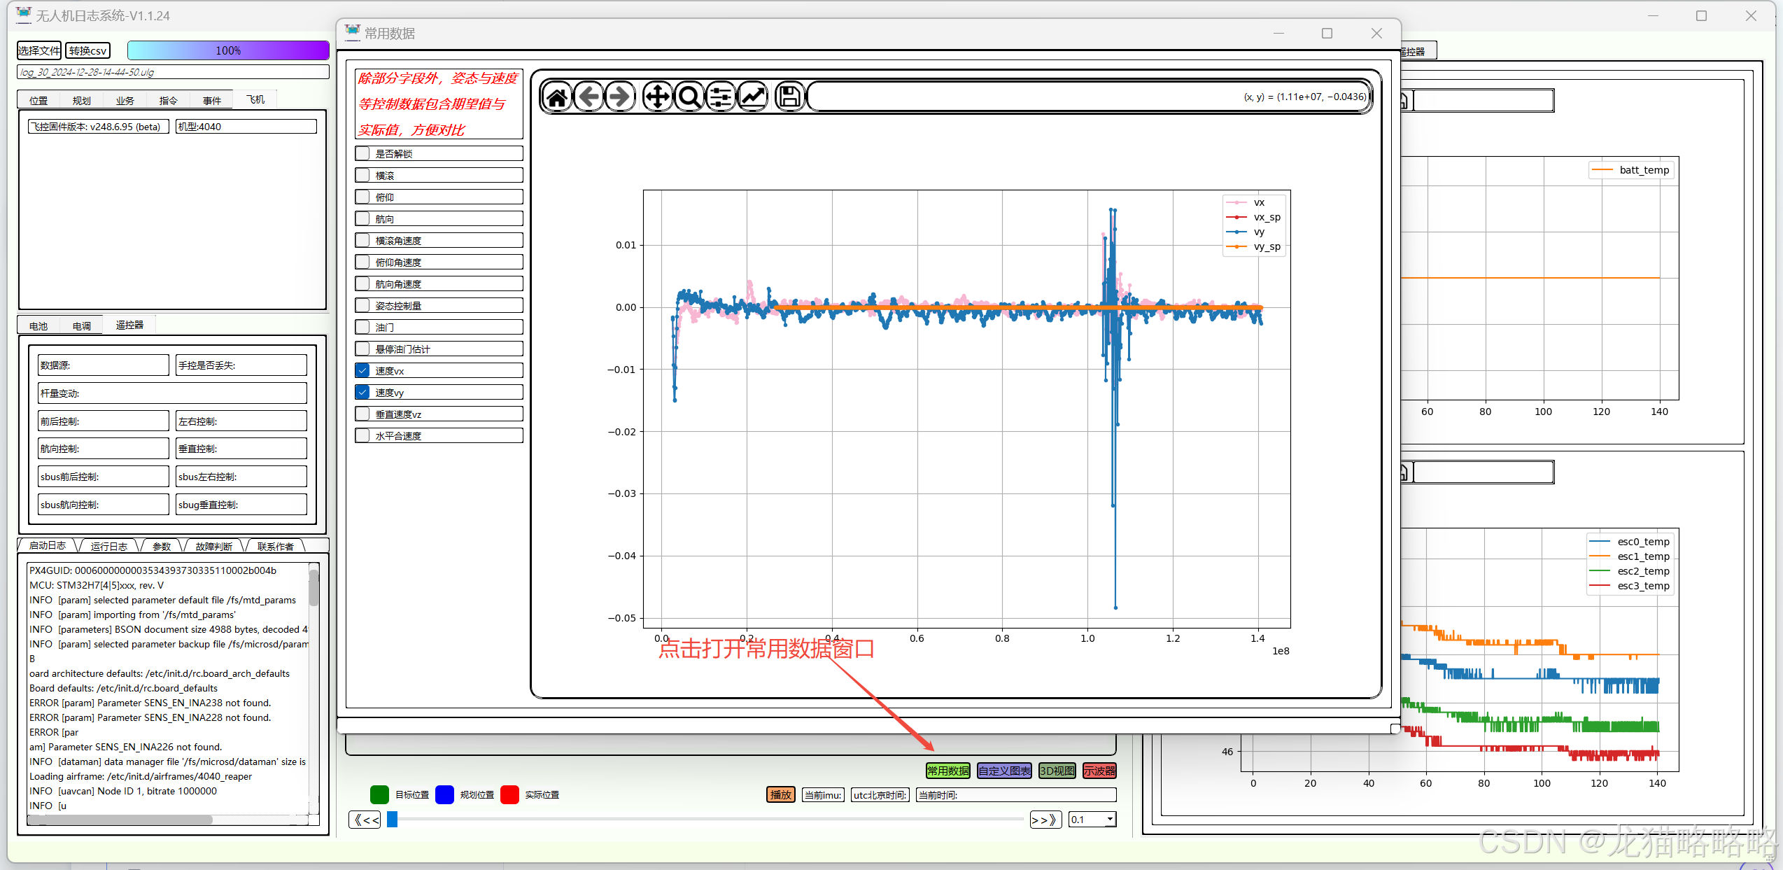The height and width of the screenshot is (870, 1783).
Task: Open the 0.1 playback speed dropdown
Action: [1110, 819]
